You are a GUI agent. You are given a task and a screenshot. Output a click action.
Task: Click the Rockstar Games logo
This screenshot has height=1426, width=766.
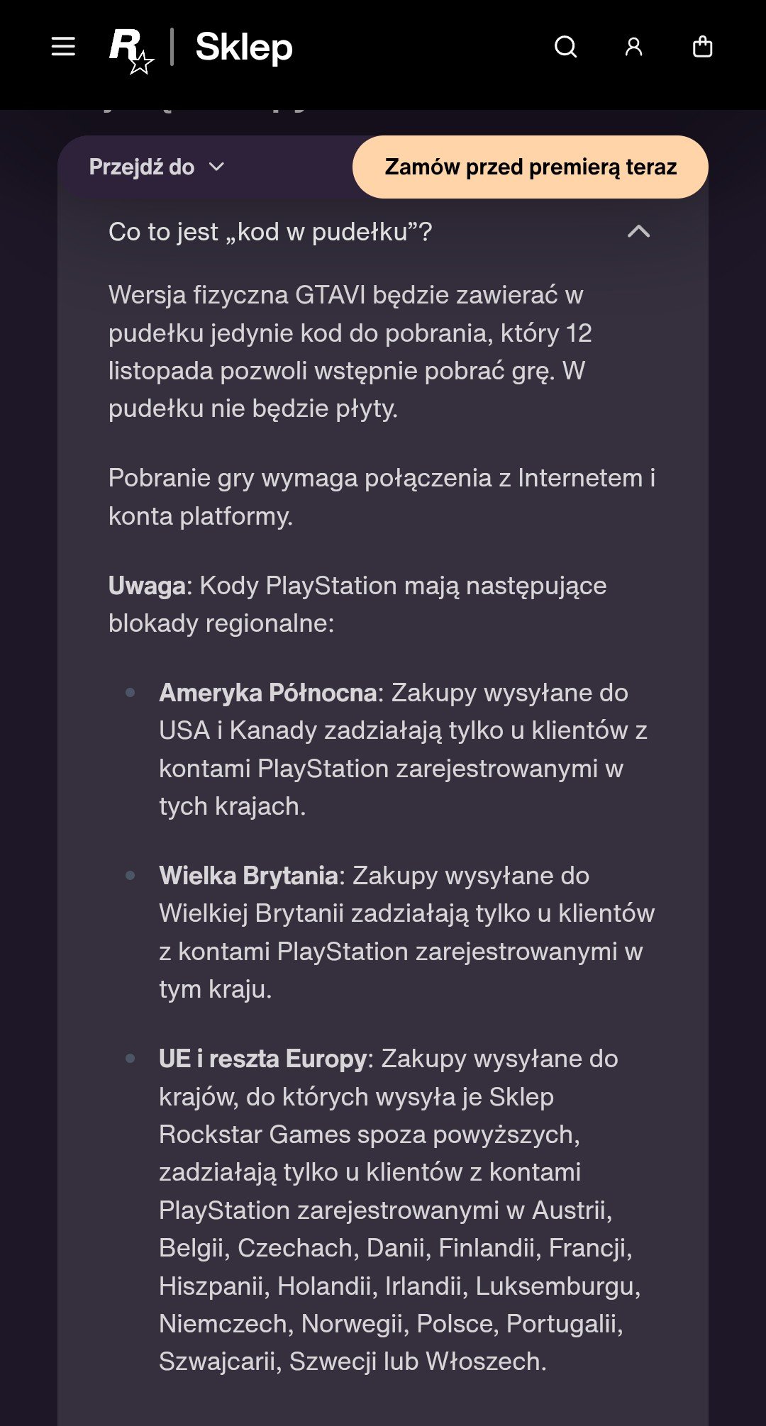pyautogui.click(x=131, y=51)
